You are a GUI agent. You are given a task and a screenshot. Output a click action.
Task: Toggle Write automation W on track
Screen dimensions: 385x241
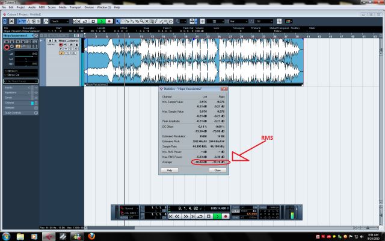click(77, 45)
